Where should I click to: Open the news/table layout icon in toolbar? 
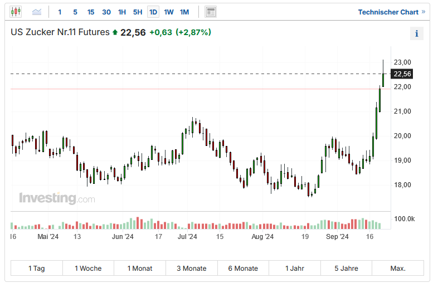pyautogui.click(x=210, y=12)
